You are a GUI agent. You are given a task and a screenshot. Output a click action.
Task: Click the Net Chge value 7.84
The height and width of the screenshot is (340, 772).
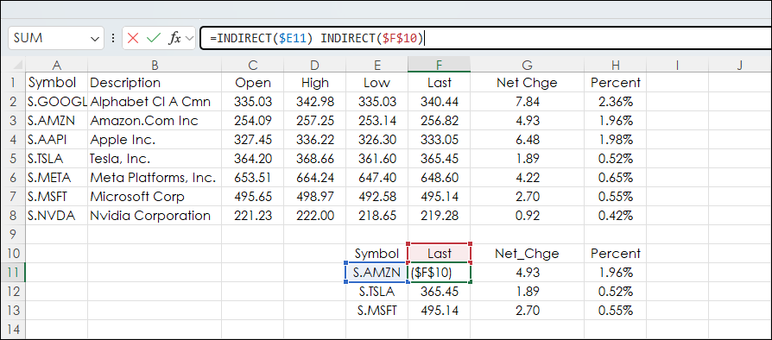[x=527, y=101]
